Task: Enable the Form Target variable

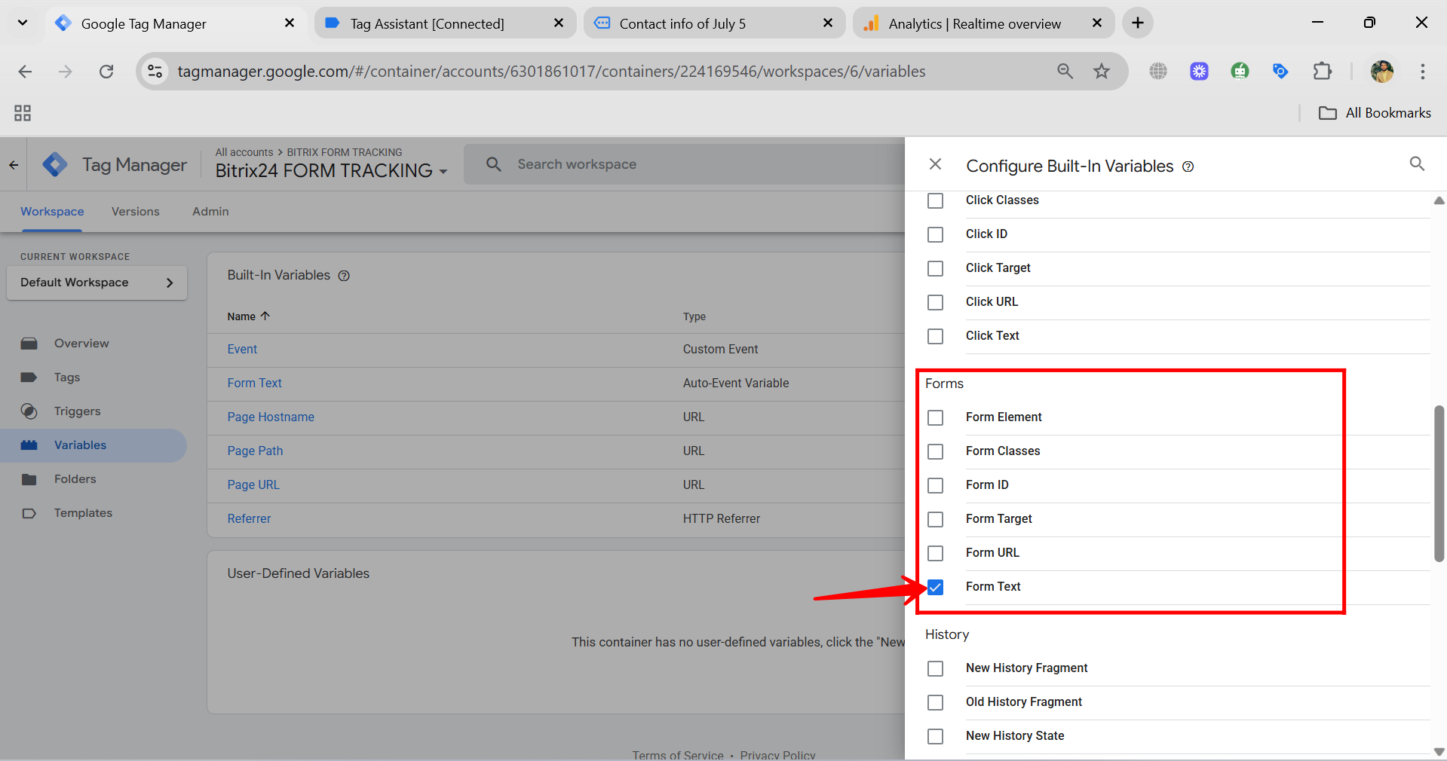Action: point(935,519)
